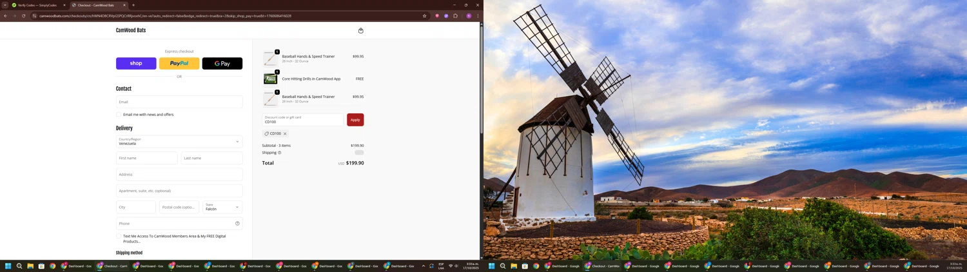Check Email me with news and offers
967x272 pixels.
(x=119, y=115)
